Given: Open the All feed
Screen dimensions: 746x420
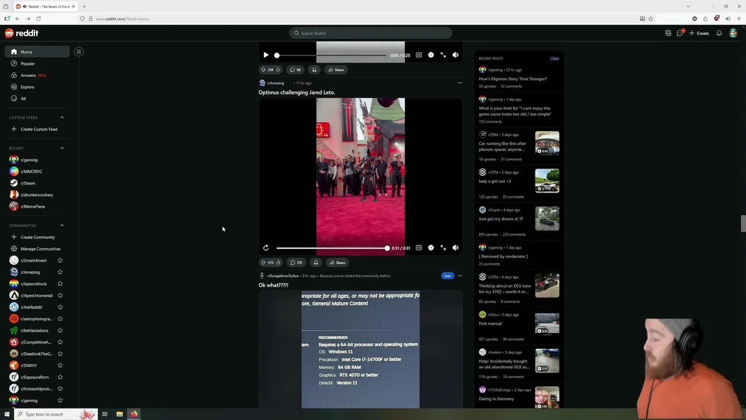Looking at the screenshot, I should point(37,99).
